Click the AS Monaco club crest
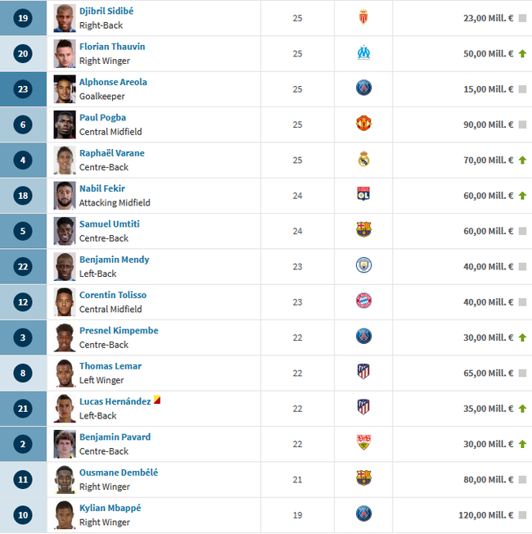The width and height of the screenshot is (532, 534). (x=363, y=17)
